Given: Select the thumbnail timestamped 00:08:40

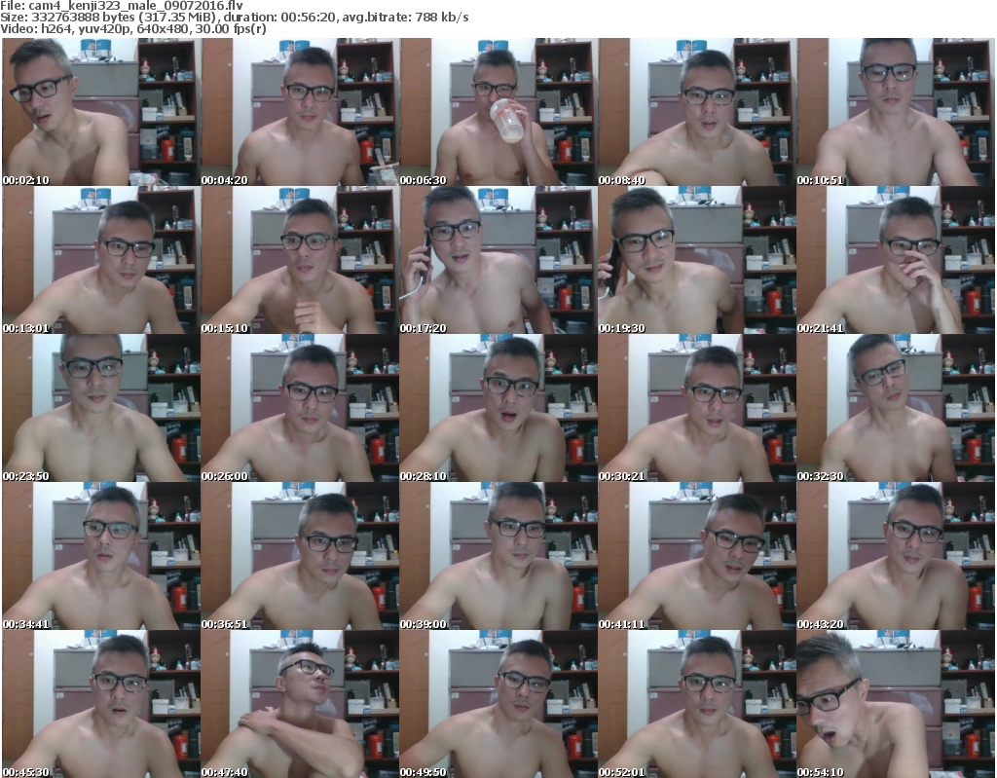Looking at the screenshot, I should (697, 112).
